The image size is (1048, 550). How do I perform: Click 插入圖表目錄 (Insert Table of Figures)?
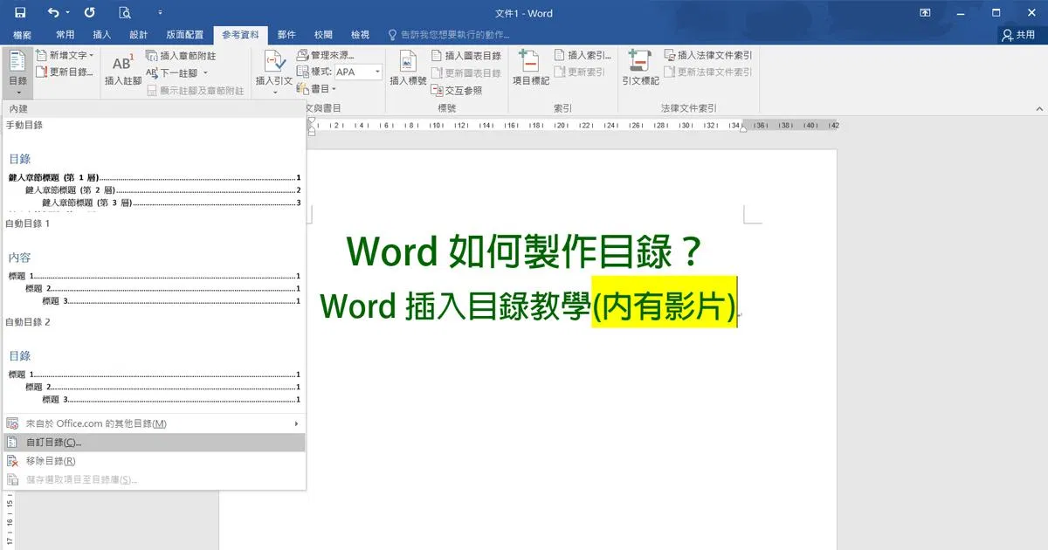click(x=466, y=55)
